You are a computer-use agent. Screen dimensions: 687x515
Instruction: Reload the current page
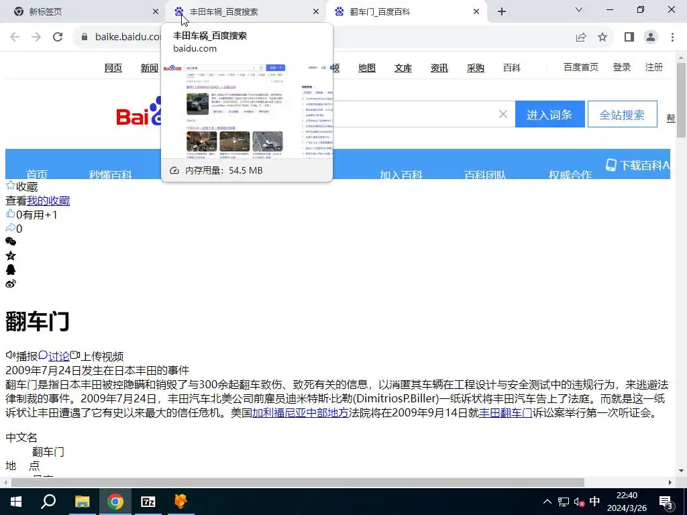58,37
